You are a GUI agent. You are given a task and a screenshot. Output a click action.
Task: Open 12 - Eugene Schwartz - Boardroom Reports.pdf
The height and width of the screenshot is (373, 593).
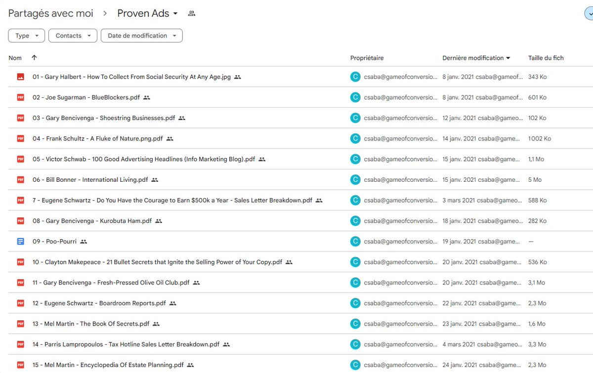[x=99, y=303]
